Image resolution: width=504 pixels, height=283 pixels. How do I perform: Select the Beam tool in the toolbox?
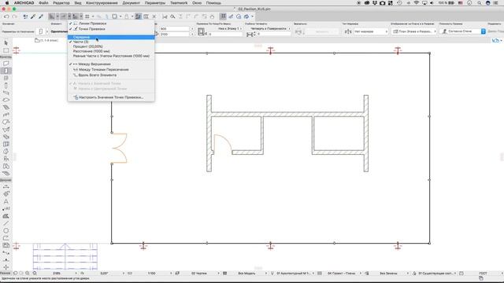[6, 93]
